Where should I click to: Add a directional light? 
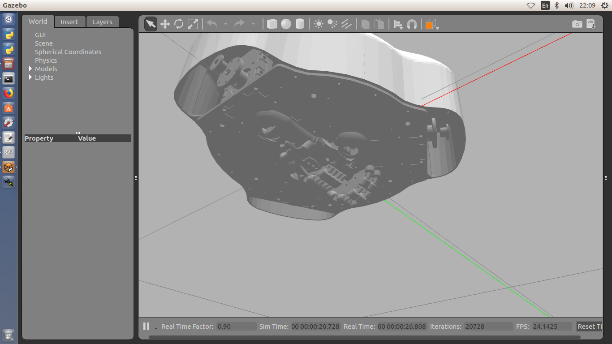click(x=346, y=24)
